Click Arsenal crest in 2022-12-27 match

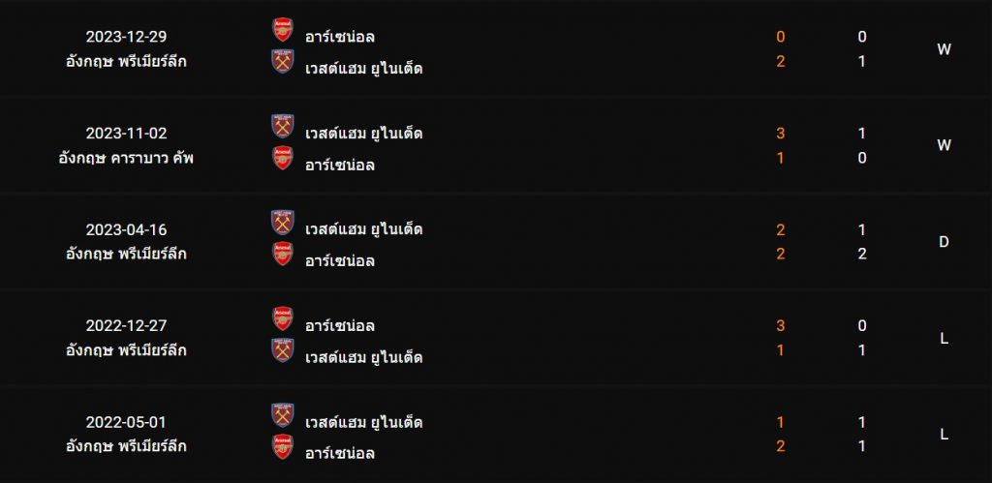(x=283, y=318)
